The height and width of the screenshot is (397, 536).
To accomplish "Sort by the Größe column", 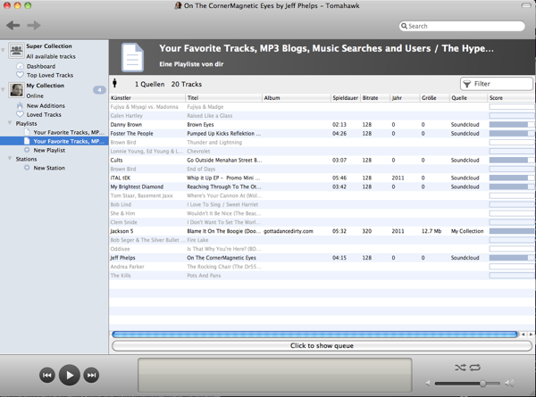I will tap(434, 98).
